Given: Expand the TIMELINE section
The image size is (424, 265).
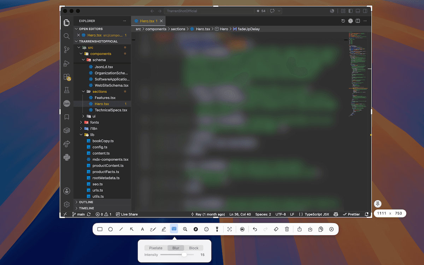Looking at the screenshot, I should pyautogui.click(x=87, y=208).
